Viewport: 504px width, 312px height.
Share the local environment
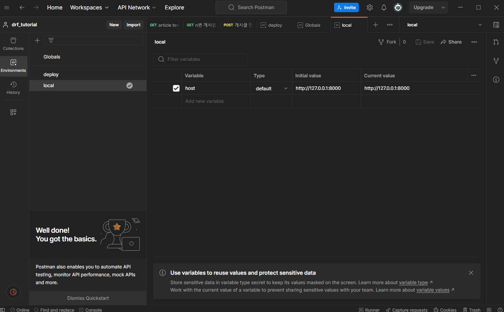(x=451, y=42)
